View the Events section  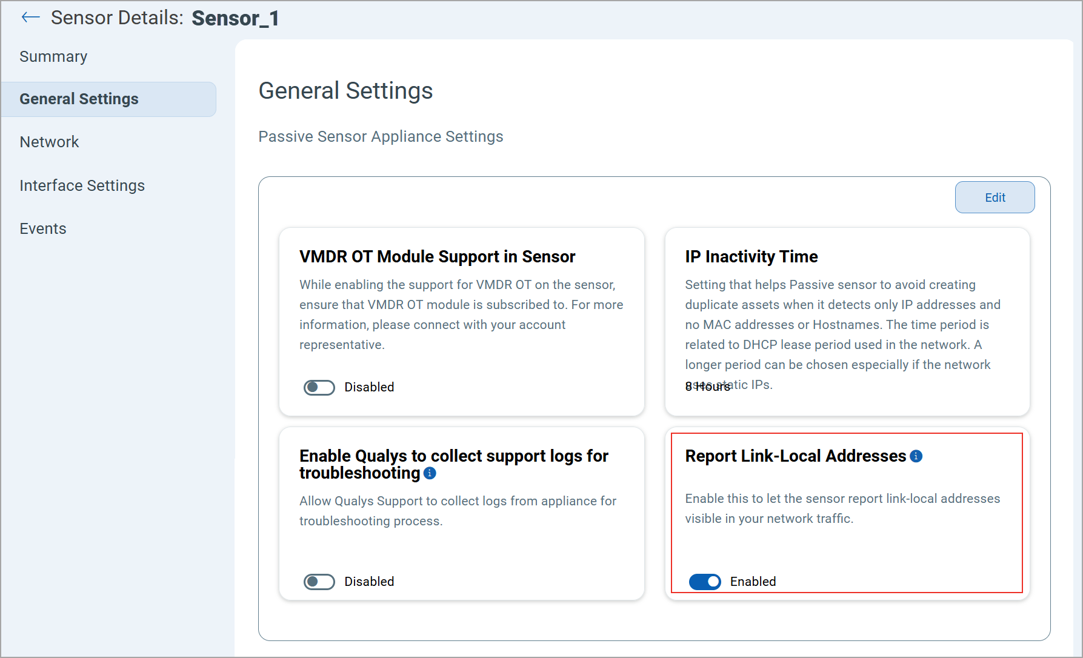42,228
